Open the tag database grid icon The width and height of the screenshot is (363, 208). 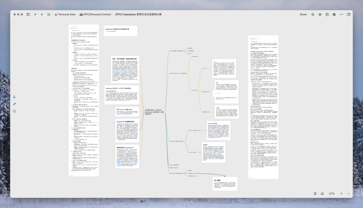click(334, 14)
